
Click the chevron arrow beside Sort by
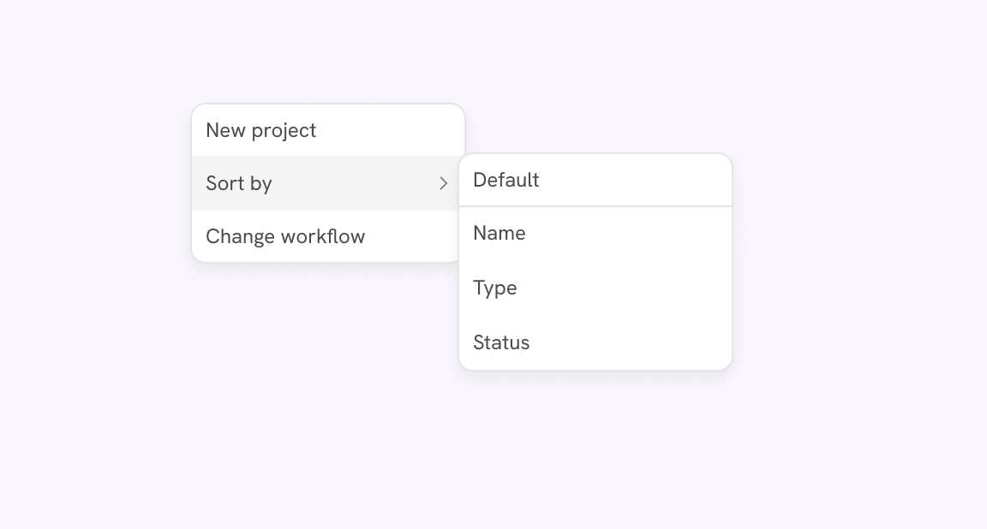click(x=443, y=183)
